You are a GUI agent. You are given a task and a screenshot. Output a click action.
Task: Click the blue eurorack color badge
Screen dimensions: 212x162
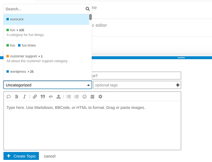8,19
